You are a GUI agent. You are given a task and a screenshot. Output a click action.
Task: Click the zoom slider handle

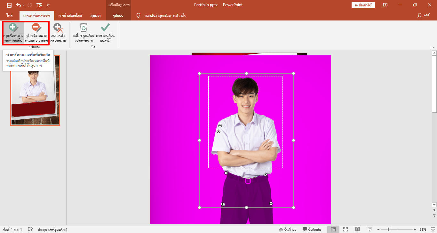point(388,229)
